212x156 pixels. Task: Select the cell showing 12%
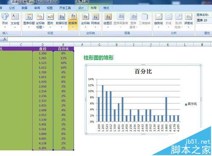[64, 58]
